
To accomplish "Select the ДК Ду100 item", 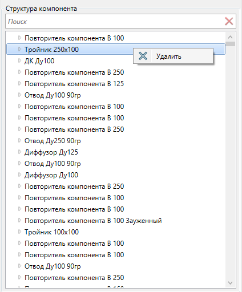I will coord(39,61).
